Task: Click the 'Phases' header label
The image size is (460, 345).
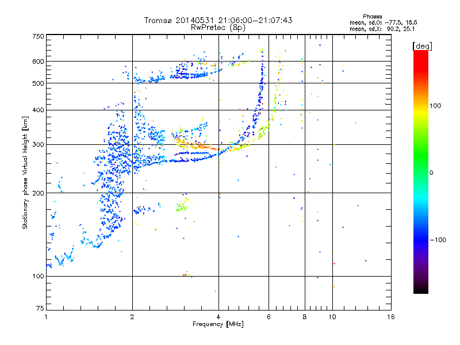Action: coord(372,17)
